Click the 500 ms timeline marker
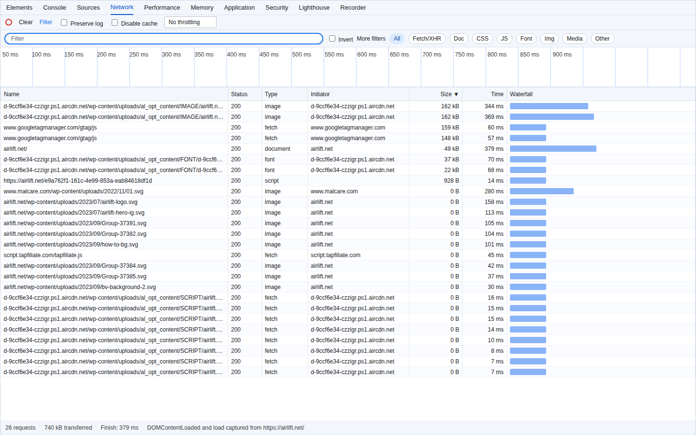 point(302,55)
